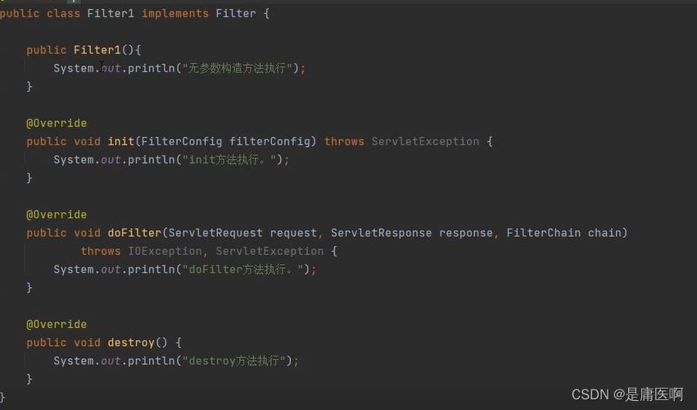Click the FilterConfig parameter type
The image size is (697, 410).
(x=182, y=142)
